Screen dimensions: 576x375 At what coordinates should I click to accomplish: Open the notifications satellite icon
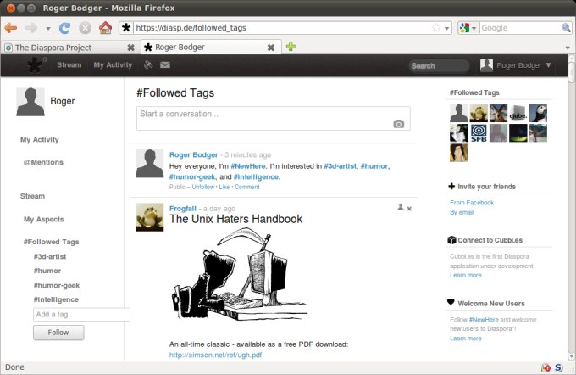[x=148, y=65]
